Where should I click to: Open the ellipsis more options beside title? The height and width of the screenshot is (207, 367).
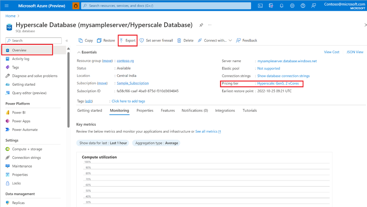tap(210, 25)
